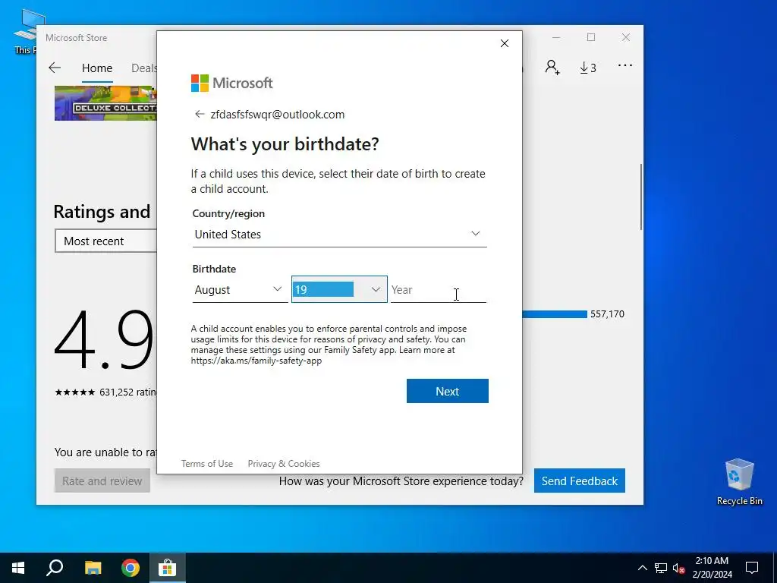Switch to Home tab in Microsoft Store
The width and height of the screenshot is (777, 583).
pos(97,68)
